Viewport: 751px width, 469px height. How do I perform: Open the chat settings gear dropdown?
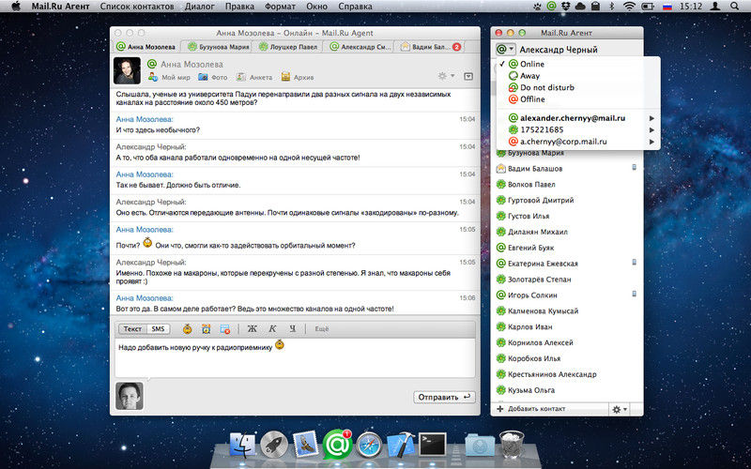click(445, 76)
